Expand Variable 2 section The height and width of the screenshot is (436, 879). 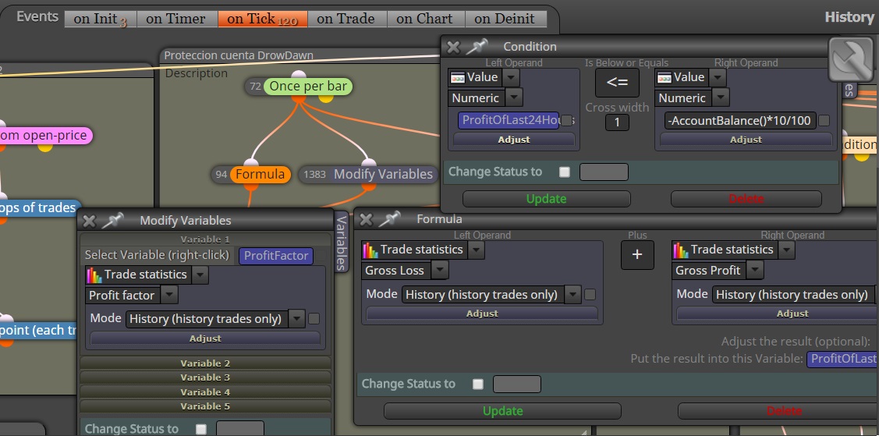[x=205, y=363]
